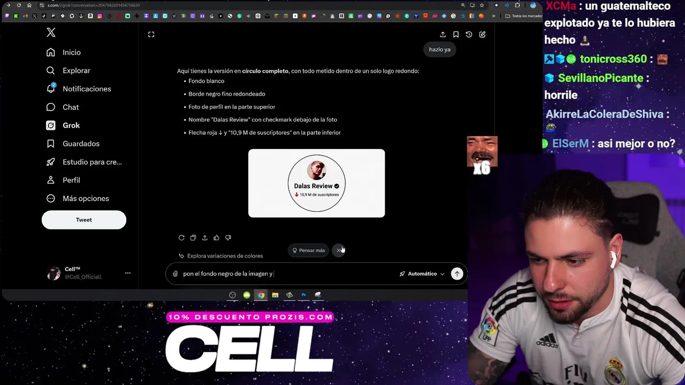Open Guardados bookmarks
This screenshot has width=685, height=385.
click(x=73, y=143)
